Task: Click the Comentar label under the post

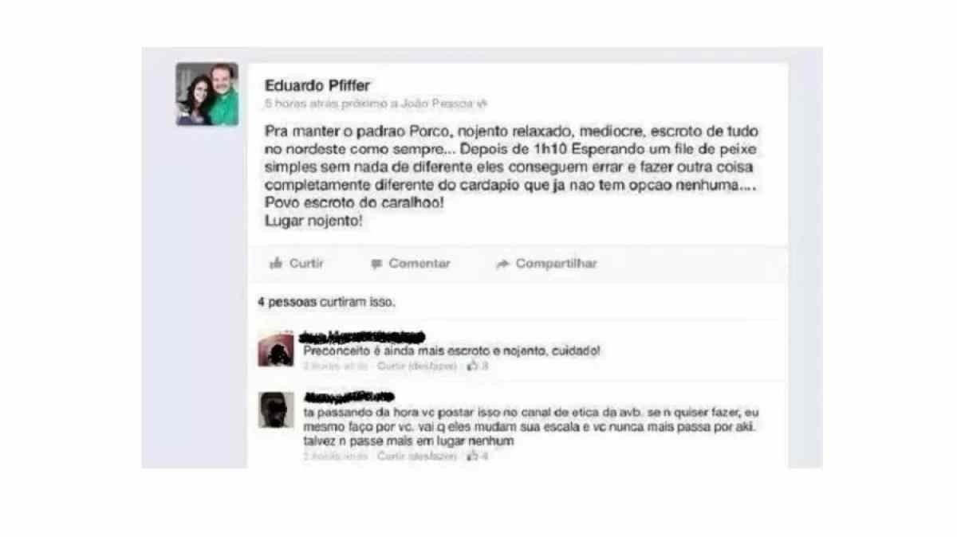Action: point(419,264)
